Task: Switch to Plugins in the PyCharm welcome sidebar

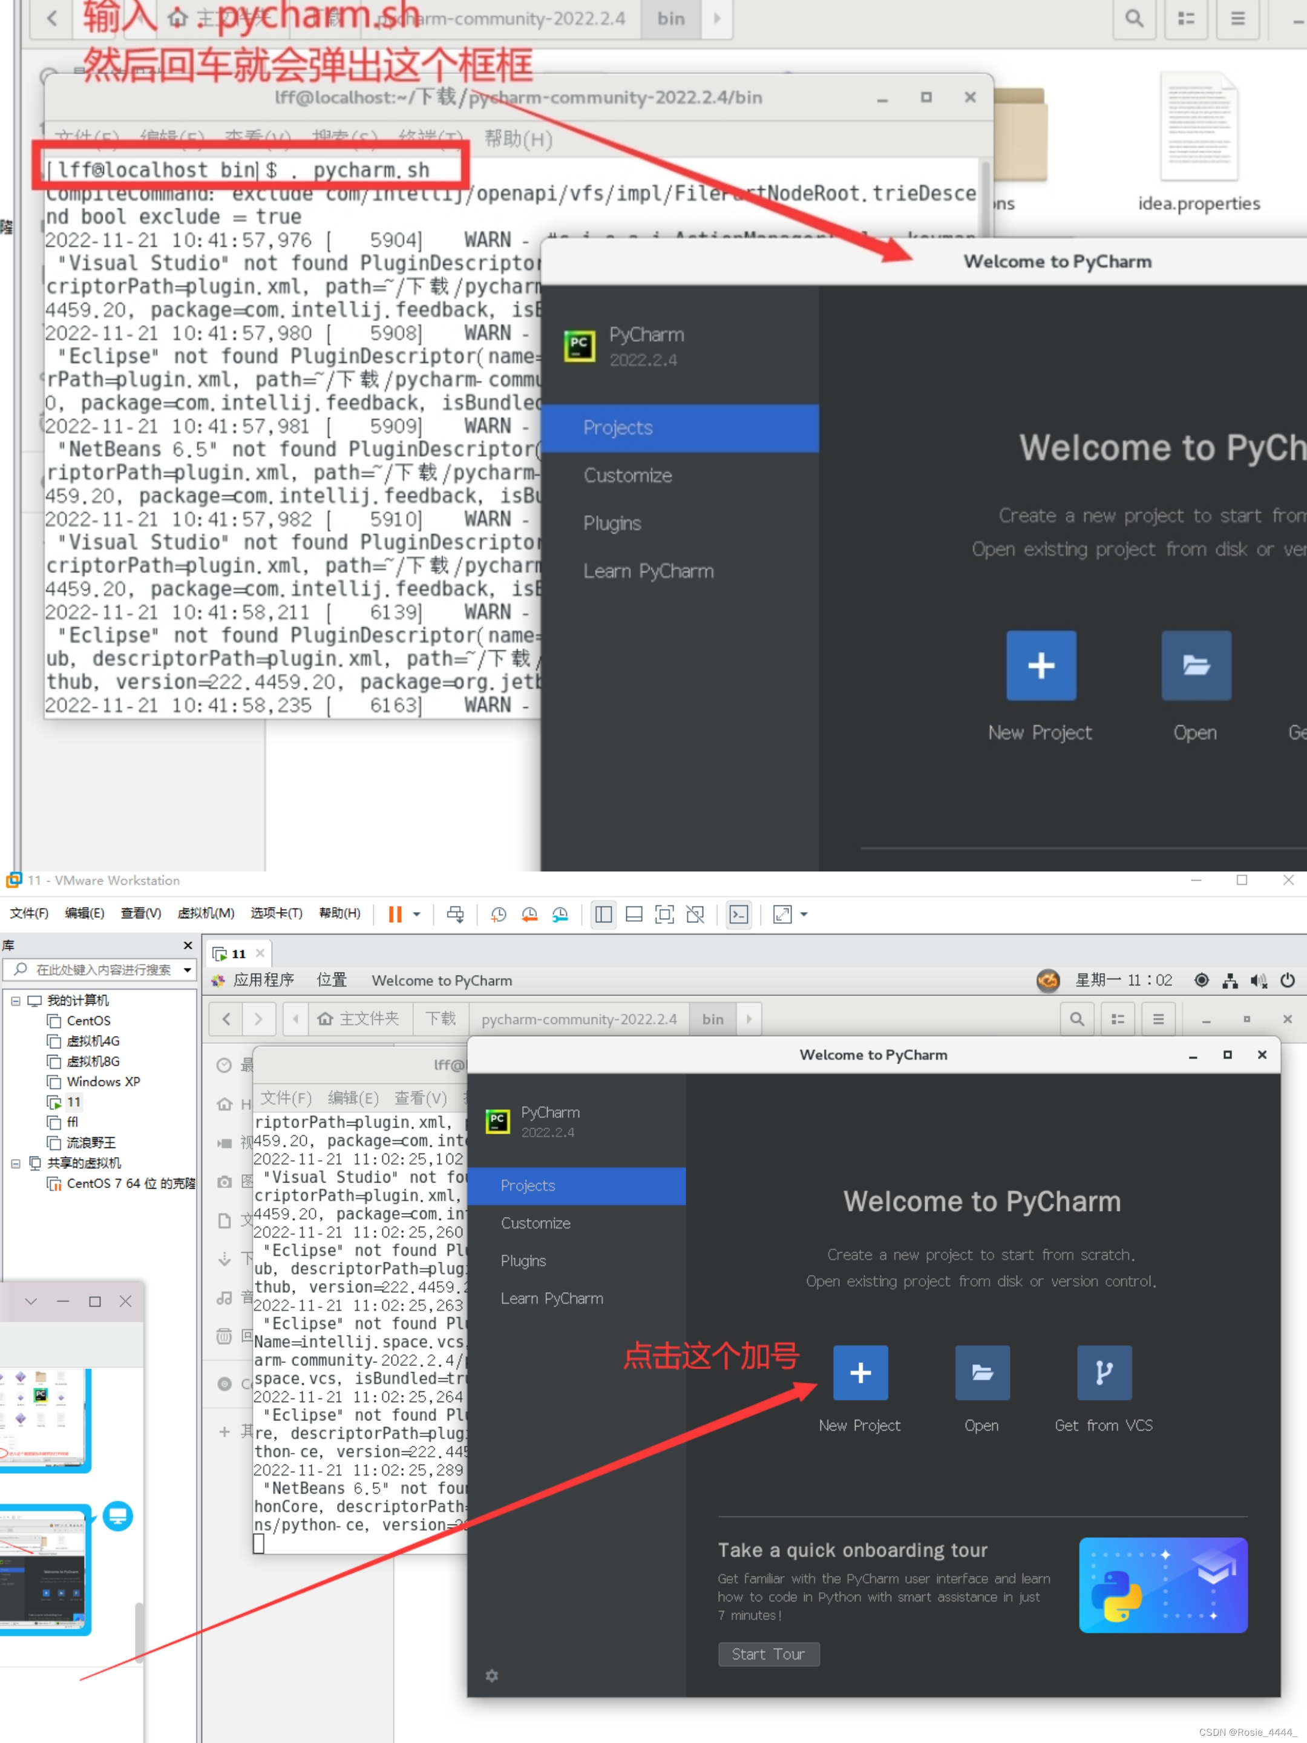Action: (x=523, y=1261)
